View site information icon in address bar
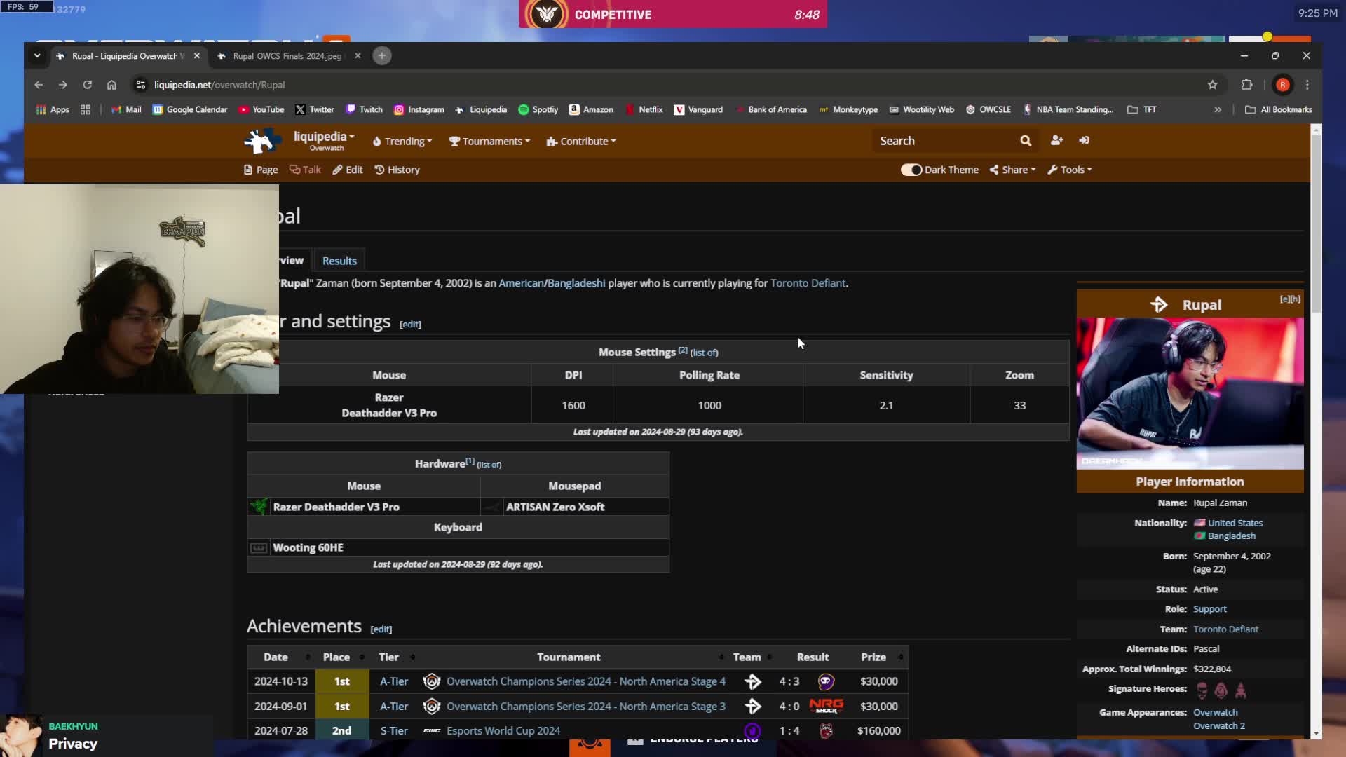 (141, 85)
